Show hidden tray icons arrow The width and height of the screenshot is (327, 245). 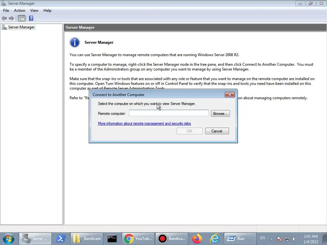(271, 239)
